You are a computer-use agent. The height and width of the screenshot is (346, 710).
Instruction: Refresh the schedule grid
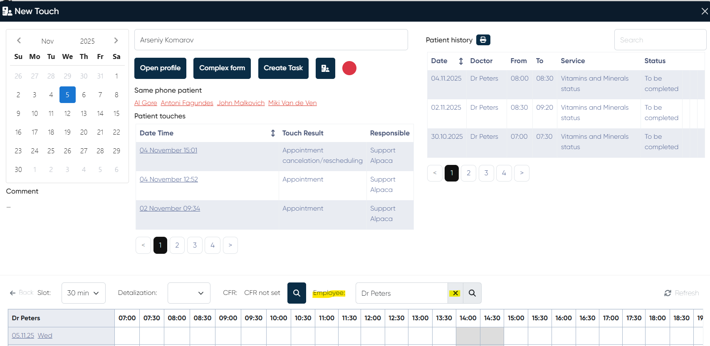pyautogui.click(x=682, y=293)
